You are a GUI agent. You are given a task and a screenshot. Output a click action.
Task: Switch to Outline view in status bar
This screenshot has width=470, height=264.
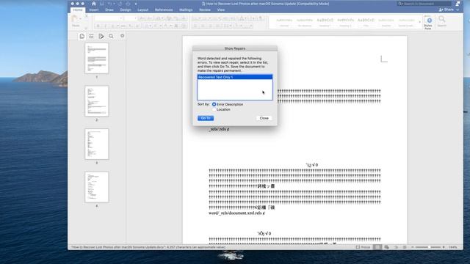[396, 247]
